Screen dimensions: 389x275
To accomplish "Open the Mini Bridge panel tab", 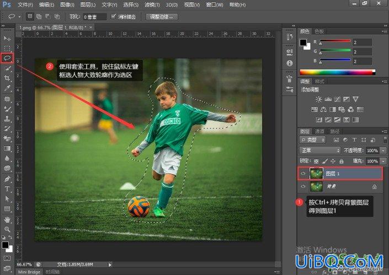I will pos(29,272).
